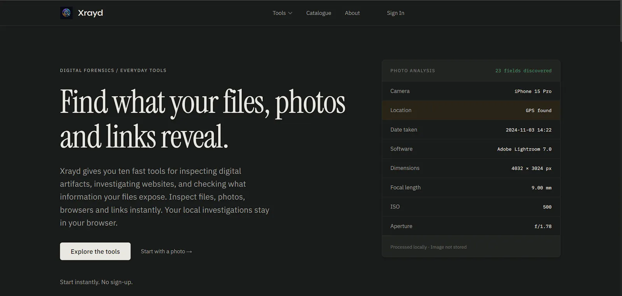
Task: Select the highlighted Location row label
Action: tap(401, 110)
